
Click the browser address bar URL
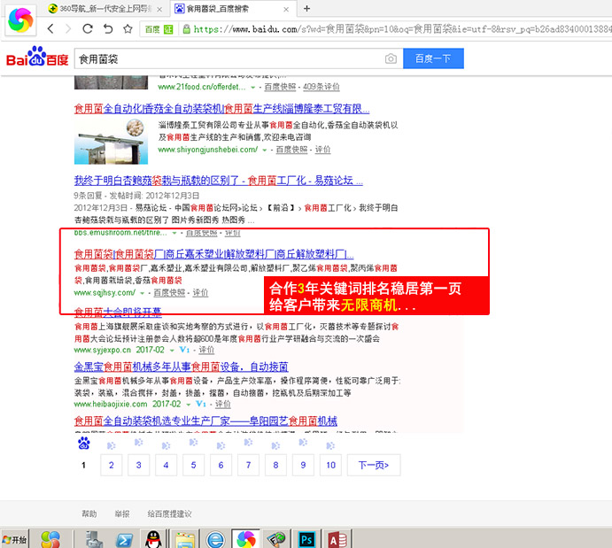click(402, 29)
